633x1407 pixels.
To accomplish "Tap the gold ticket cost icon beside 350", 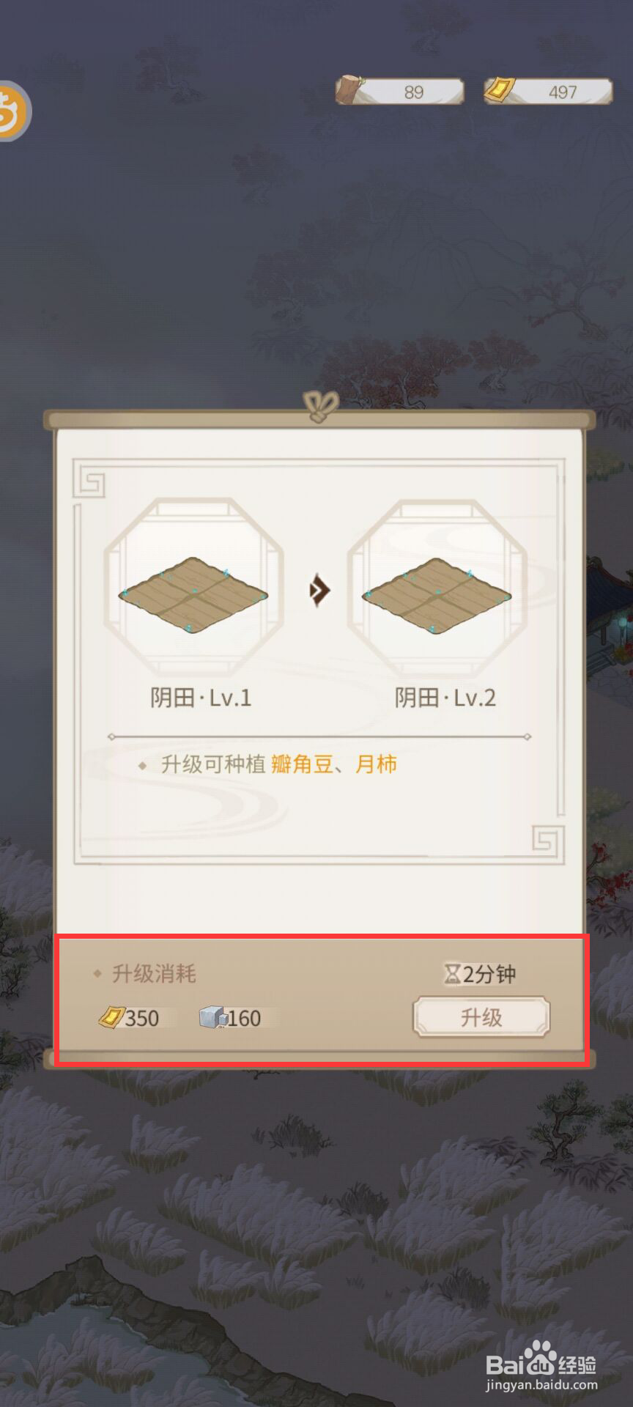I will click(111, 1017).
